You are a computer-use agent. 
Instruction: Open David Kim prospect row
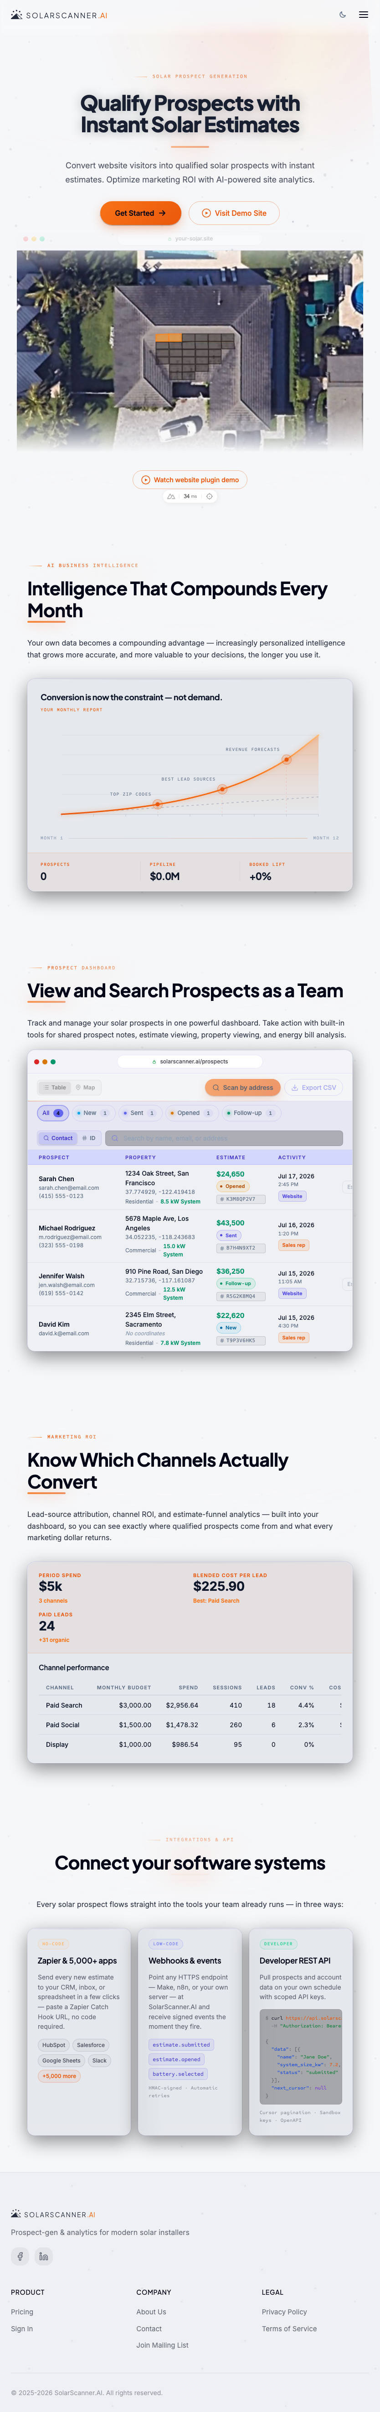190,1328
